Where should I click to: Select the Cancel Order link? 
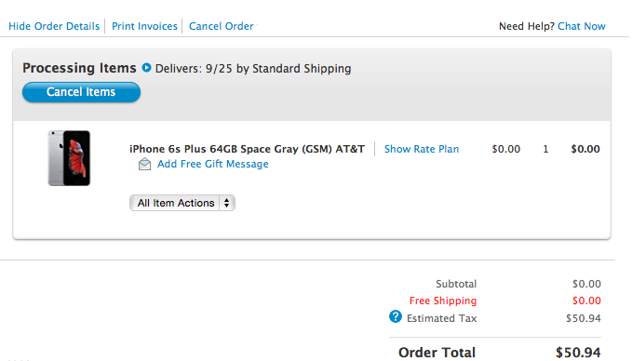(x=222, y=26)
